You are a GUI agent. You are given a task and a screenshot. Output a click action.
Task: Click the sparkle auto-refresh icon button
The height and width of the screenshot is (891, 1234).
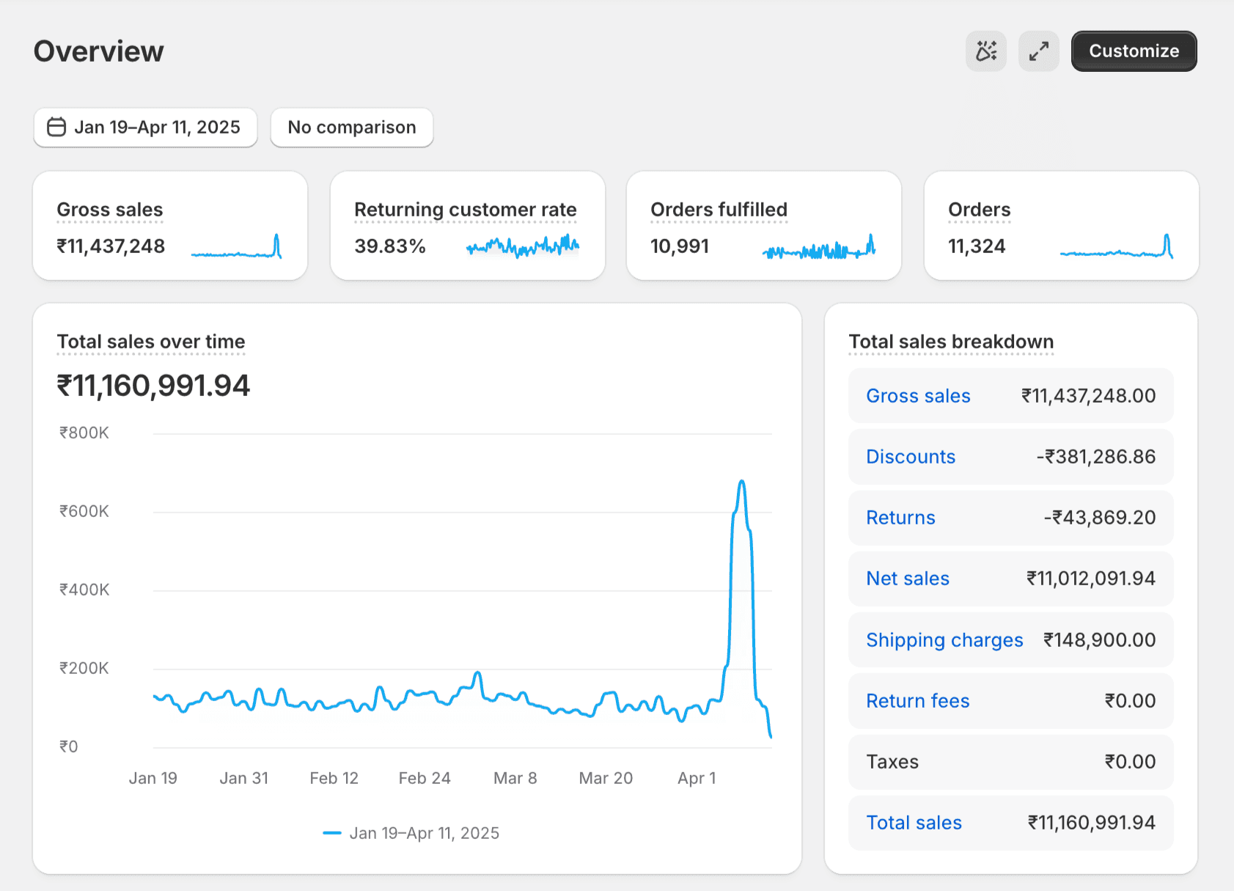985,51
